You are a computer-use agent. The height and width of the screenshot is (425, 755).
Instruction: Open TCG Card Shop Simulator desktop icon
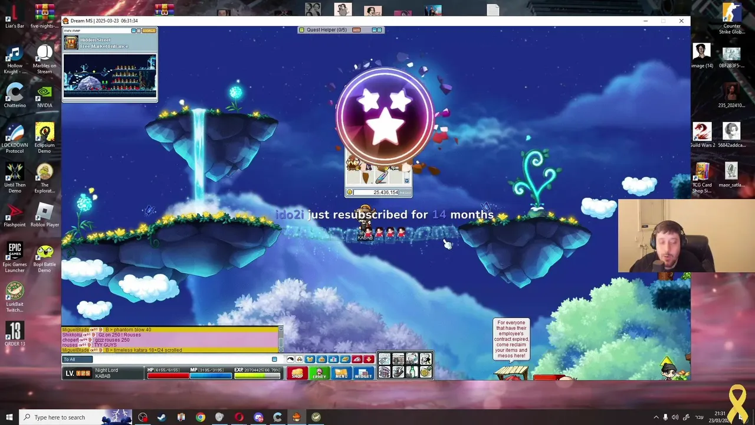pyautogui.click(x=702, y=177)
